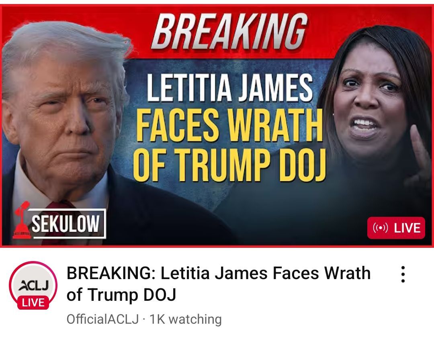
Task: Click the yellow FACES WRATH text
Action: (x=229, y=125)
